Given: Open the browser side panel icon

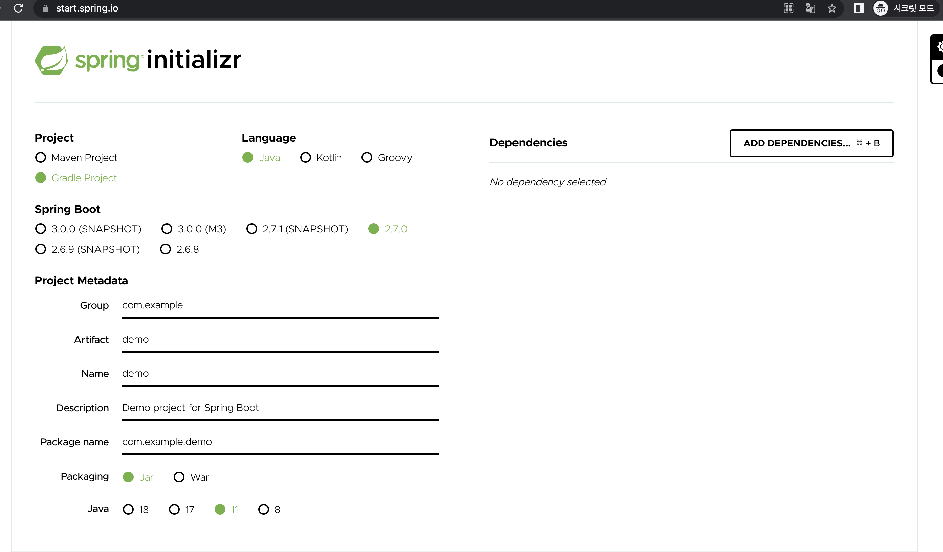Looking at the screenshot, I should (859, 8).
